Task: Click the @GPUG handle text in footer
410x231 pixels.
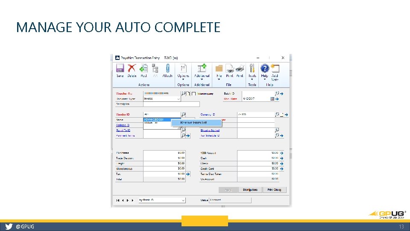Action: pyautogui.click(x=25, y=227)
